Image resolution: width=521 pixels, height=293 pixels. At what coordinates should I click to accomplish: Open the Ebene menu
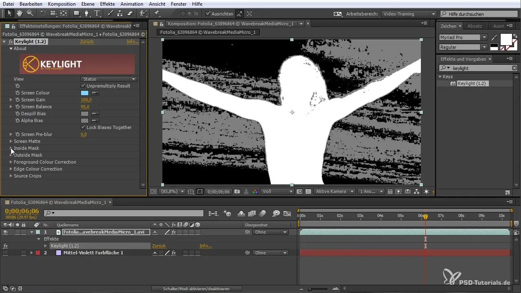tap(88, 4)
